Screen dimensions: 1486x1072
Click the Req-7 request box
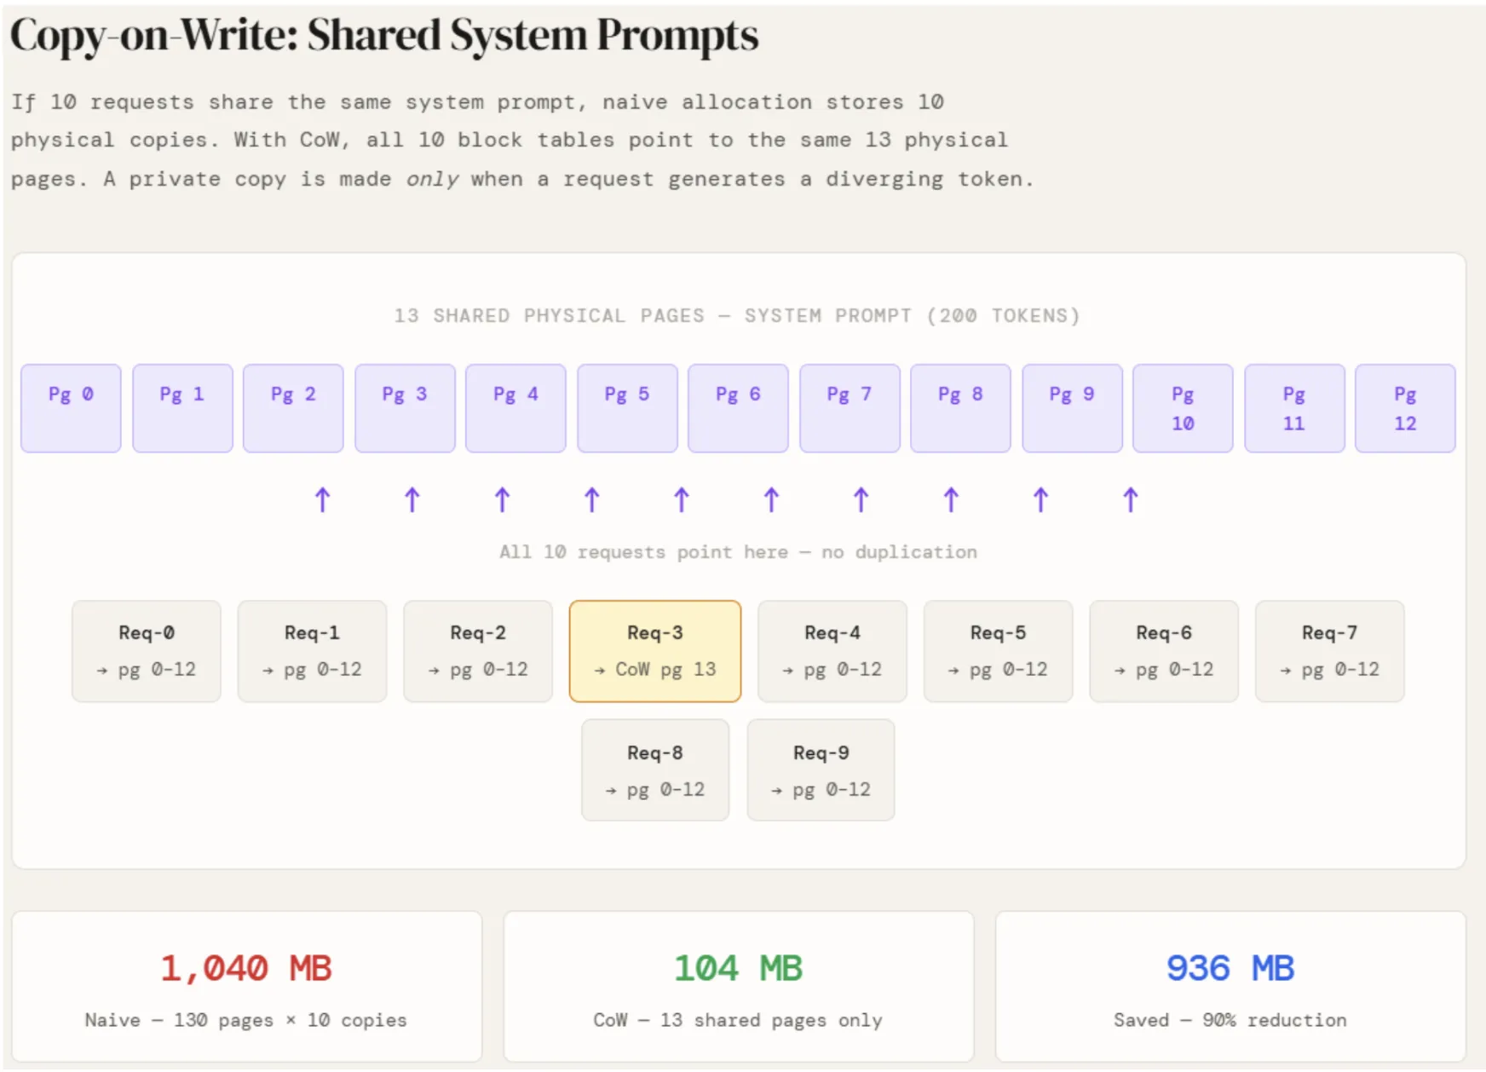pyautogui.click(x=1329, y=651)
